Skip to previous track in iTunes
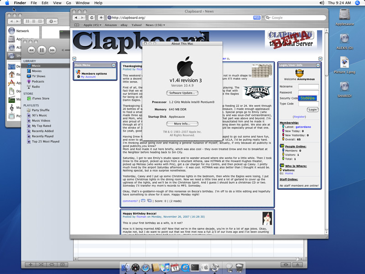365x274 pixels. pos(31,50)
